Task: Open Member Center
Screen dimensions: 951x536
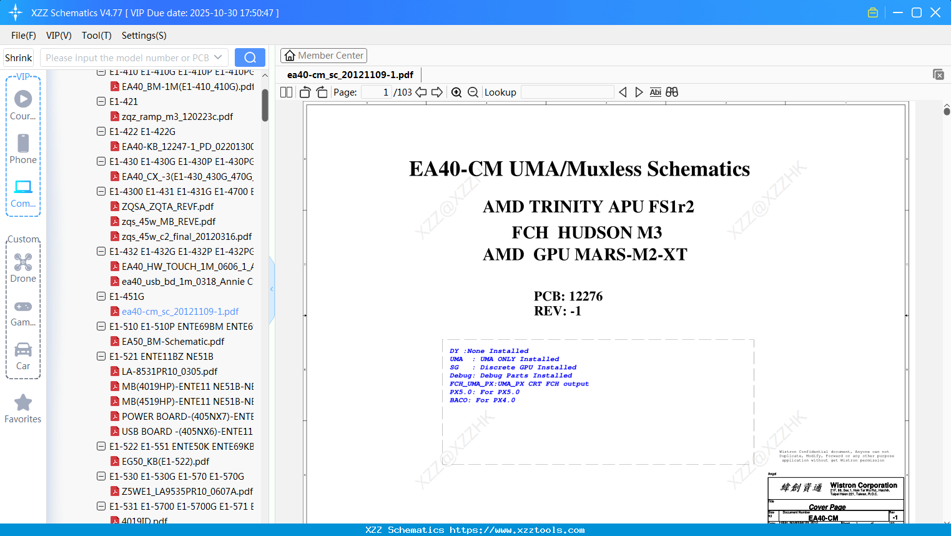Action: [323, 56]
